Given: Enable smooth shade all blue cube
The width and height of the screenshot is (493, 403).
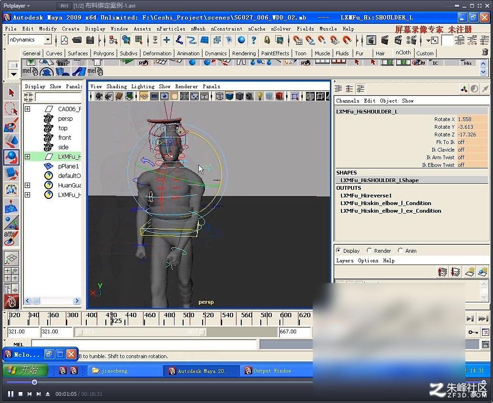Looking at the screenshot, I should (x=229, y=96).
